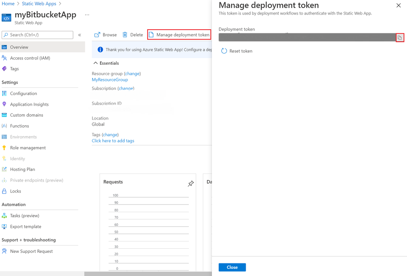
Task: Click change link next to Tags
Action: 110,135
